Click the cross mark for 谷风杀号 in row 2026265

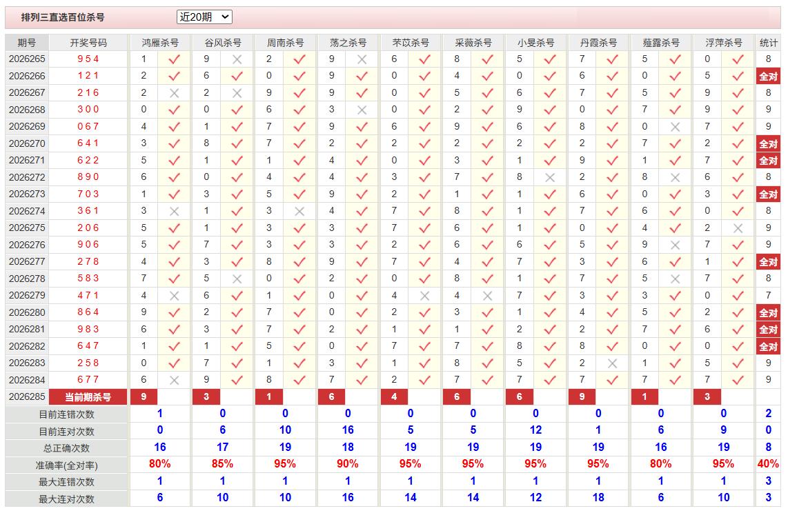[237, 59]
